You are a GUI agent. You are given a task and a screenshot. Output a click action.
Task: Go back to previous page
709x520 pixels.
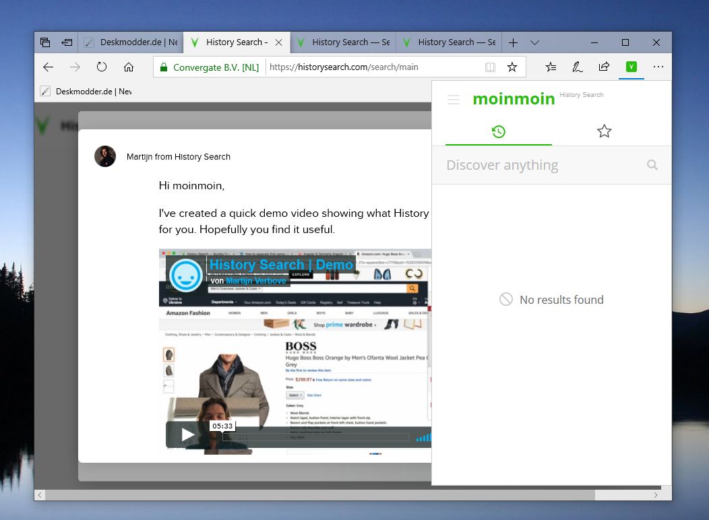coord(48,67)
